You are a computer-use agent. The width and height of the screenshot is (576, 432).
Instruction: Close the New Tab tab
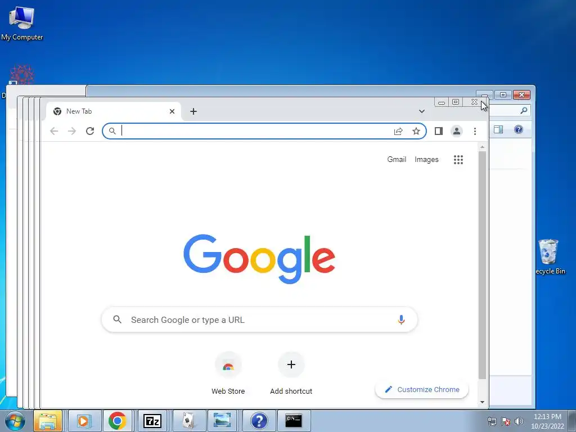[x=172, y=111]
